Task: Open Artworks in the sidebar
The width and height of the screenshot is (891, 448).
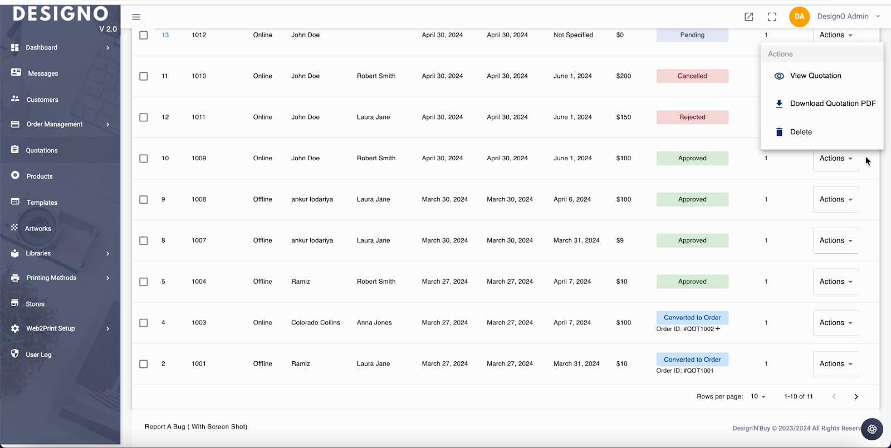Action: (38, 229)
